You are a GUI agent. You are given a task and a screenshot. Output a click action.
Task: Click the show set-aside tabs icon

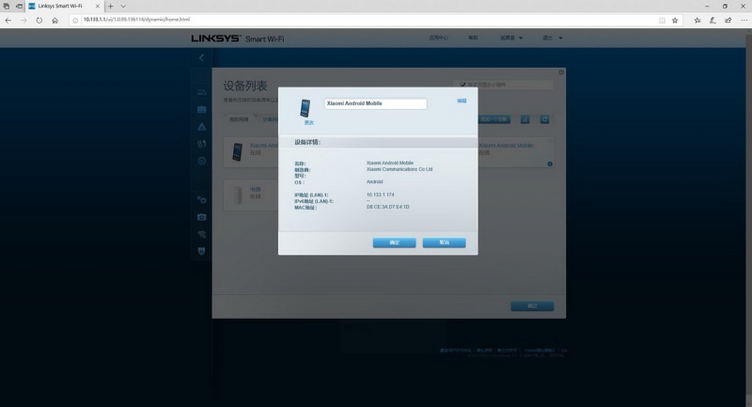(7, 7)
